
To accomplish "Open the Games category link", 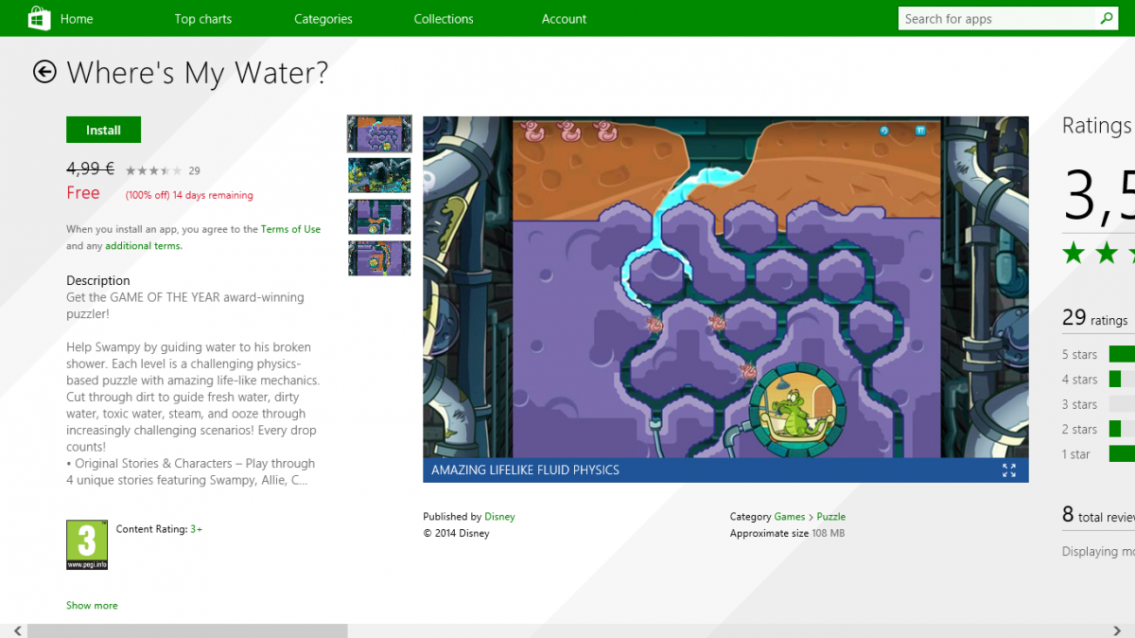I will pyautogui.click(x=790, y=517).
